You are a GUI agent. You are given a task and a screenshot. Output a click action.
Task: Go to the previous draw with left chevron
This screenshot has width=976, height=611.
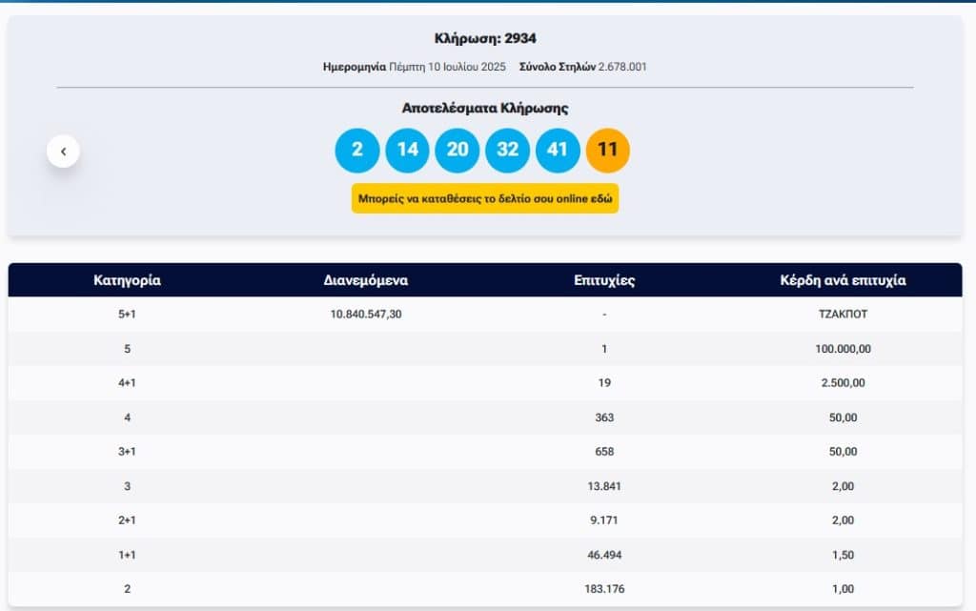[x=63, y=151]
